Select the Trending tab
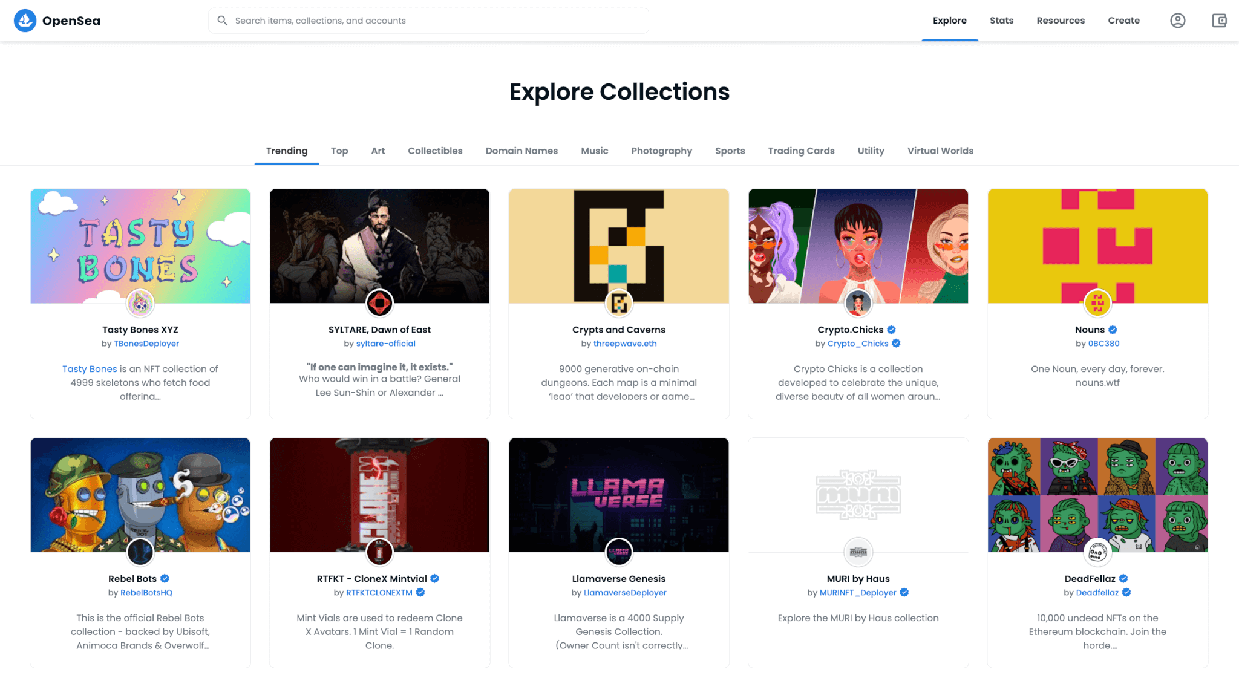The image size is (1239, 678). pos(287,151)
